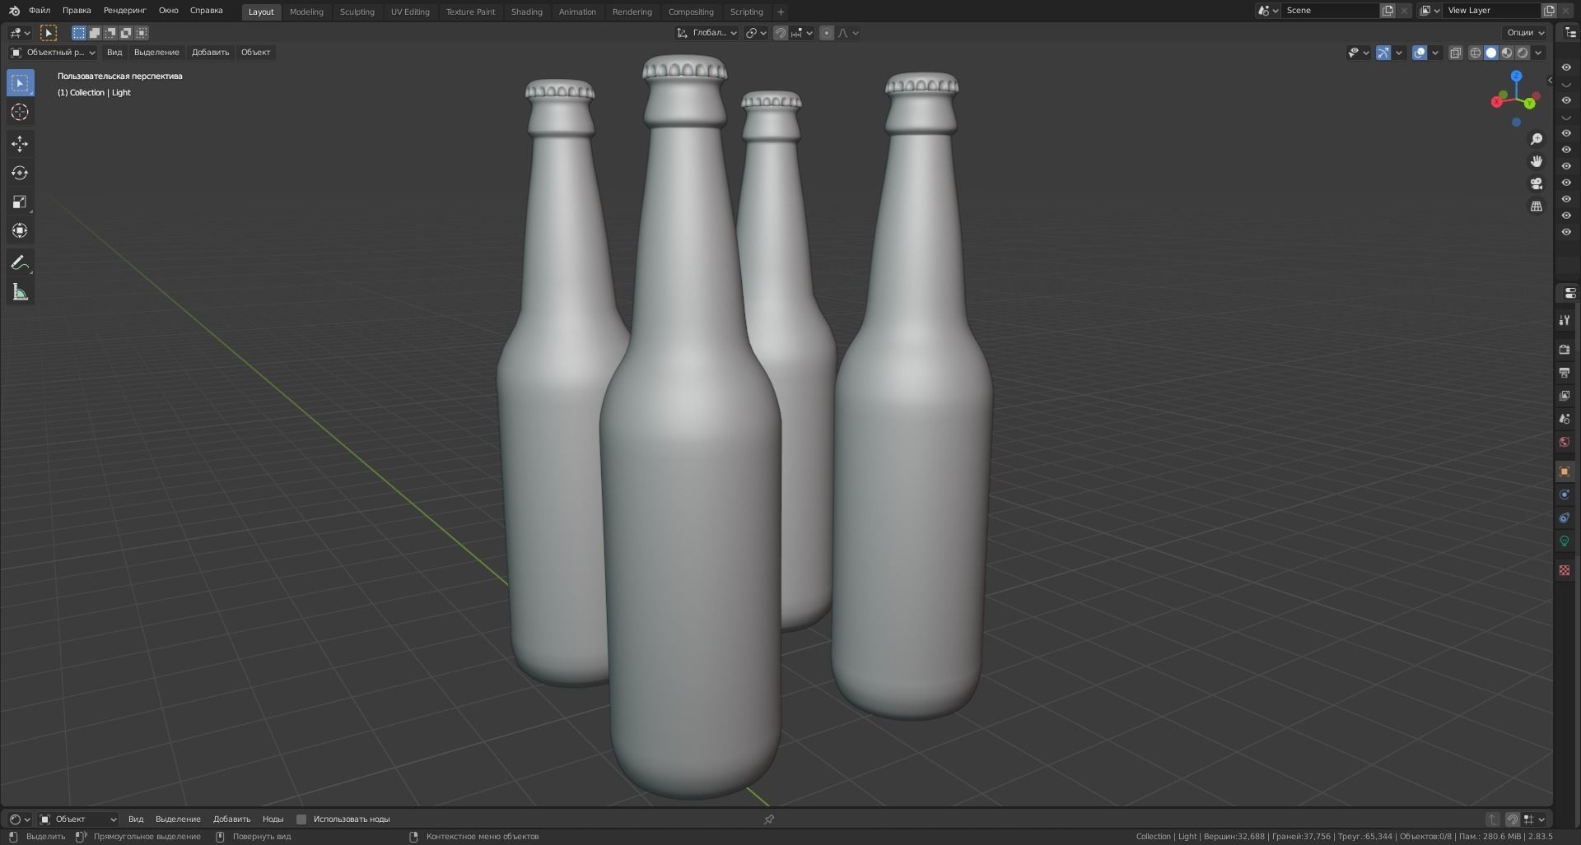Open the Scene properties tab
Image resolution: width=1581 pixels, height=845 pixels.
1565,419
